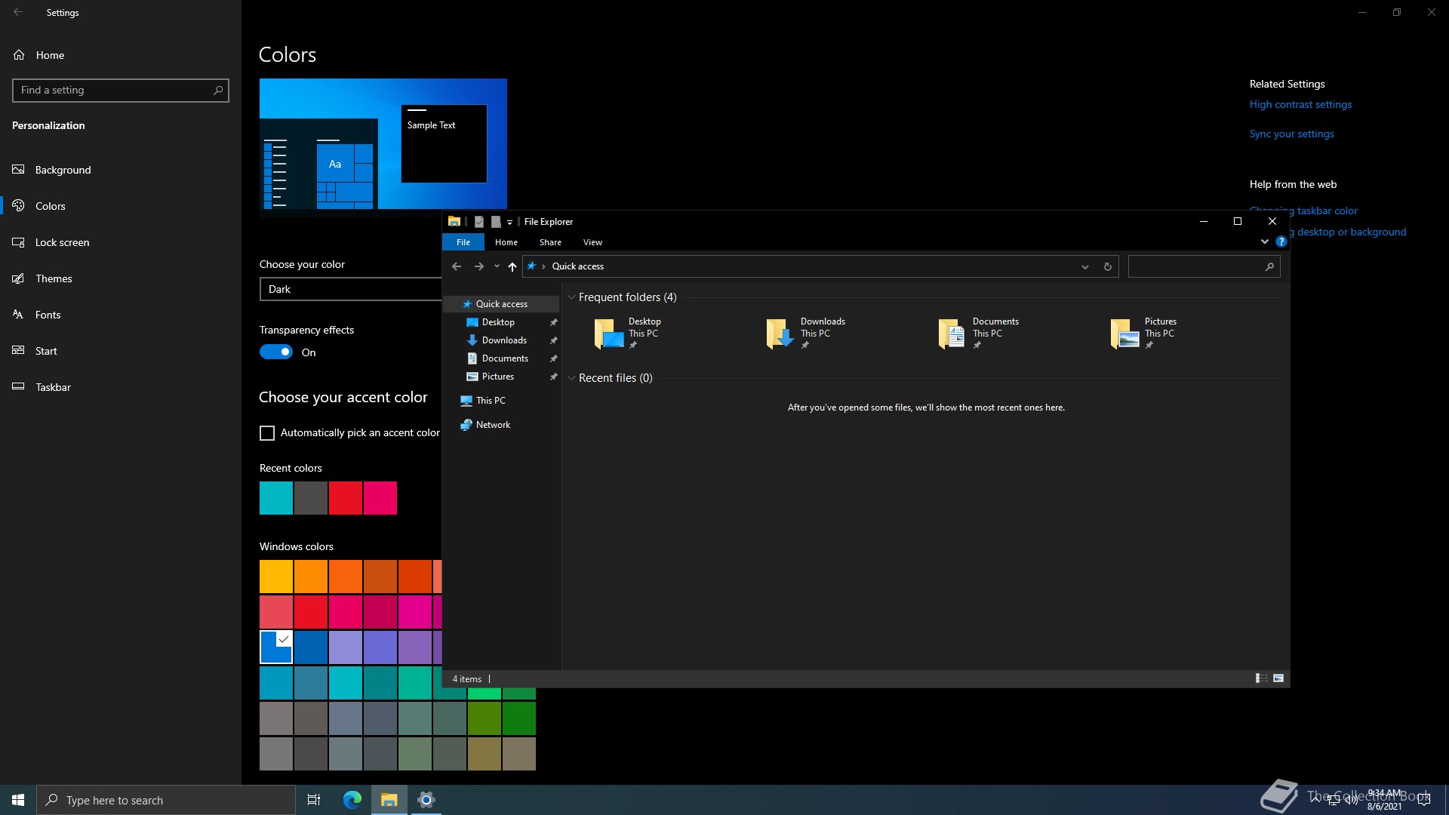This screenshot has height=815, width=1449.
Task: Switch to the Share ribbon tab
Action: click(x=550, y=242)
